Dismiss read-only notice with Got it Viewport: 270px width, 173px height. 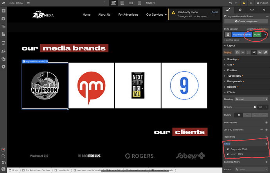click(214, 12)
